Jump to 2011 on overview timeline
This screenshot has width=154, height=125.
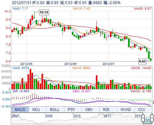pos(107,116)
